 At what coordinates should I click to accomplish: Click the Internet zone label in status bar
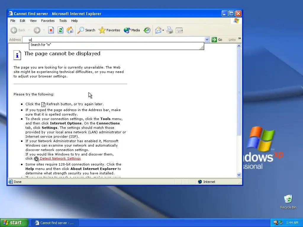click(x=209, y=182)
